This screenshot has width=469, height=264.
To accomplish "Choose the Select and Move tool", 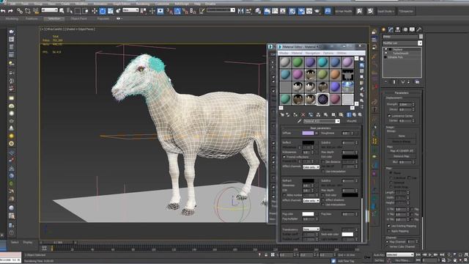I will pos(95,11).
